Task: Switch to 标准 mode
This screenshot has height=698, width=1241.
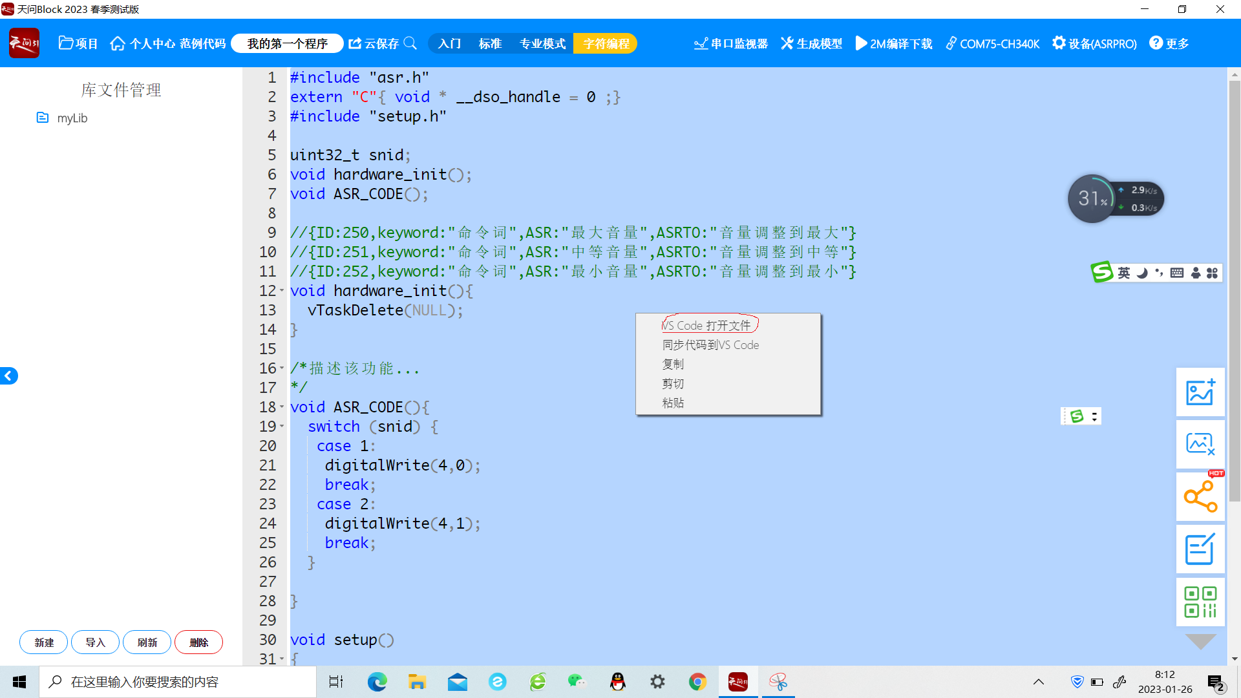Action: coord(490,43)
